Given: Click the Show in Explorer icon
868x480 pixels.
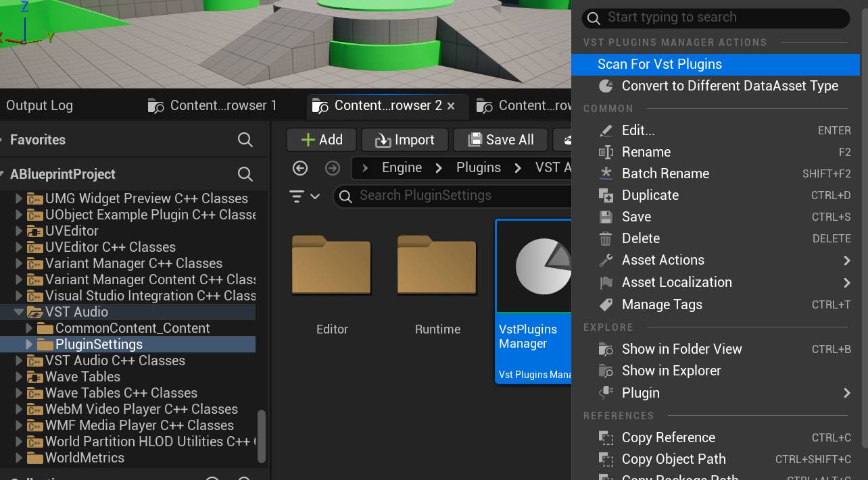Looking at the screenshot, I should click(606, 371).
